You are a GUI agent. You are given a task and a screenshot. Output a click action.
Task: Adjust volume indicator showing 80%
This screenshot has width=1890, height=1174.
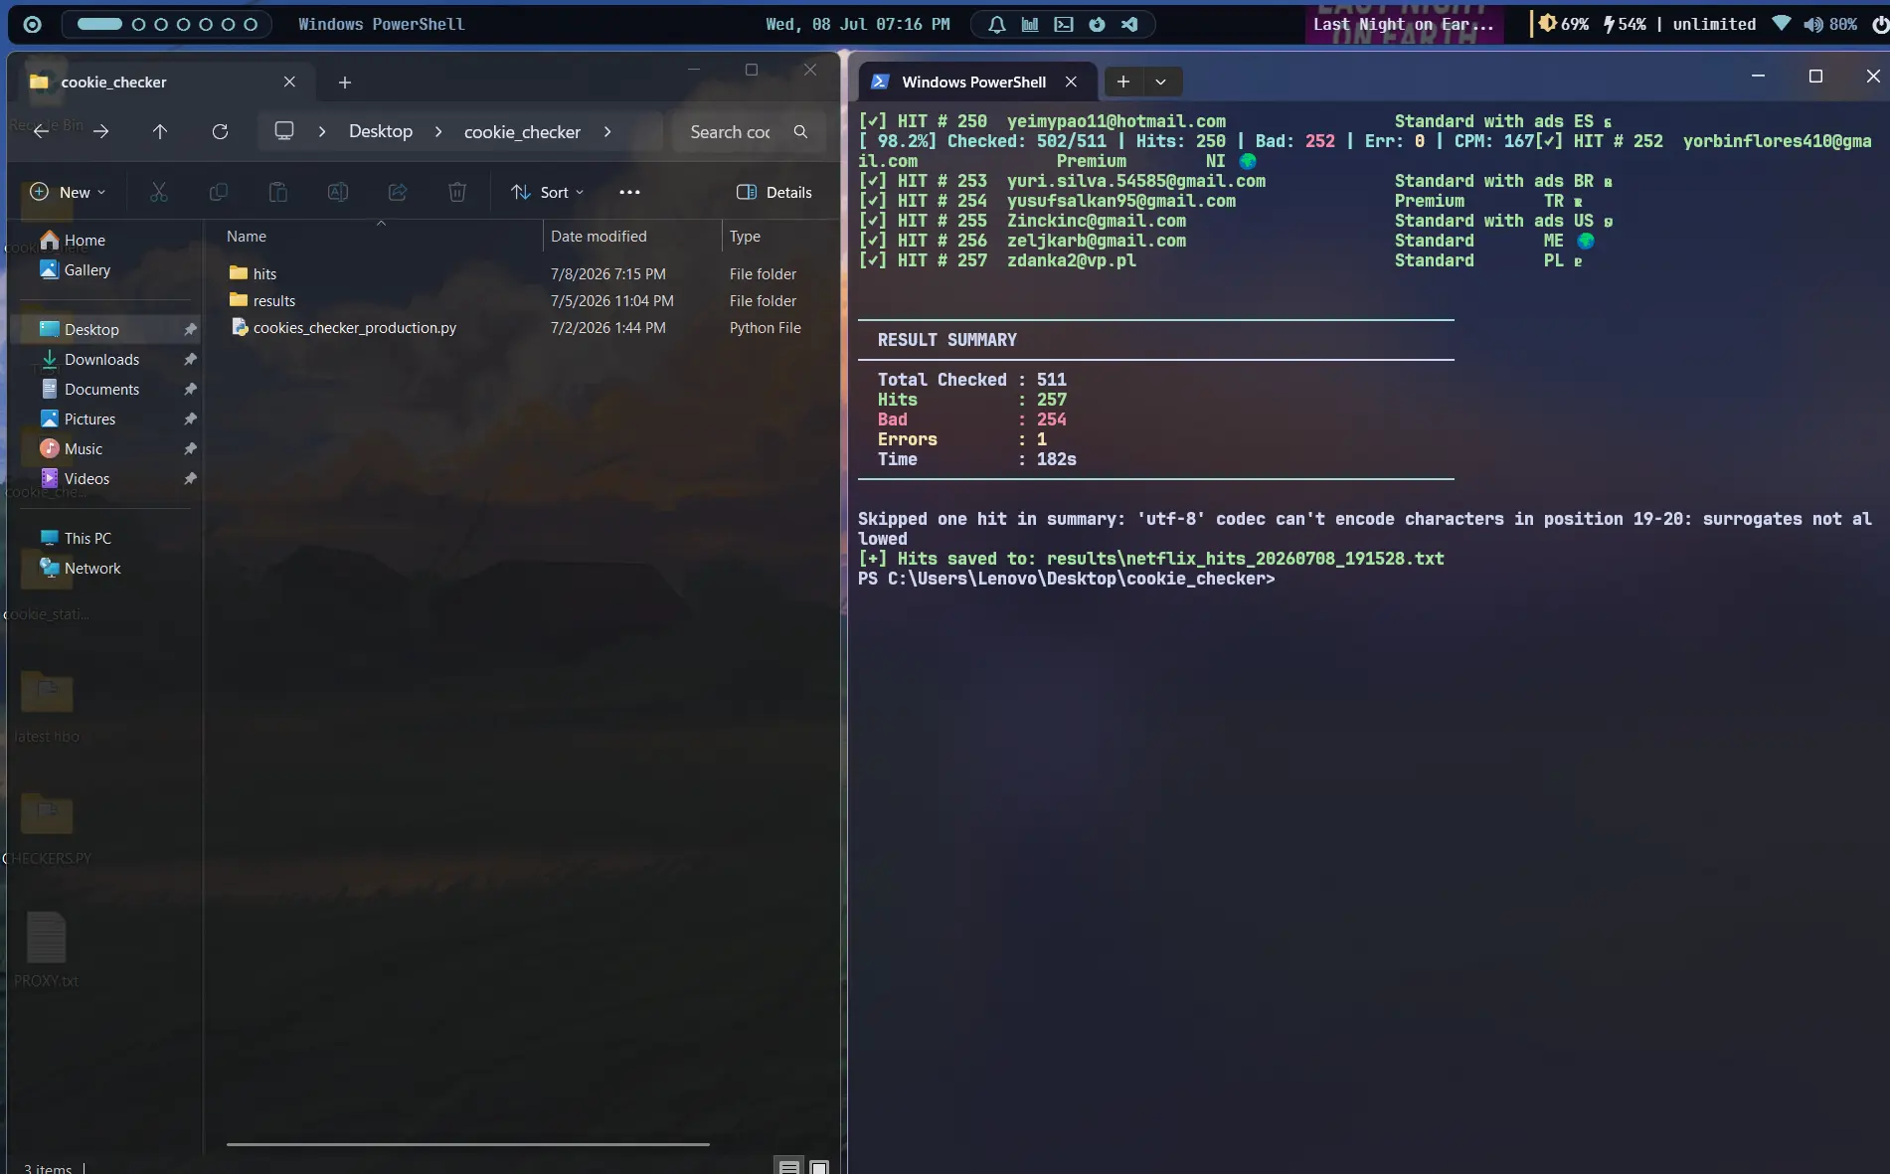tap(1830, 24)
